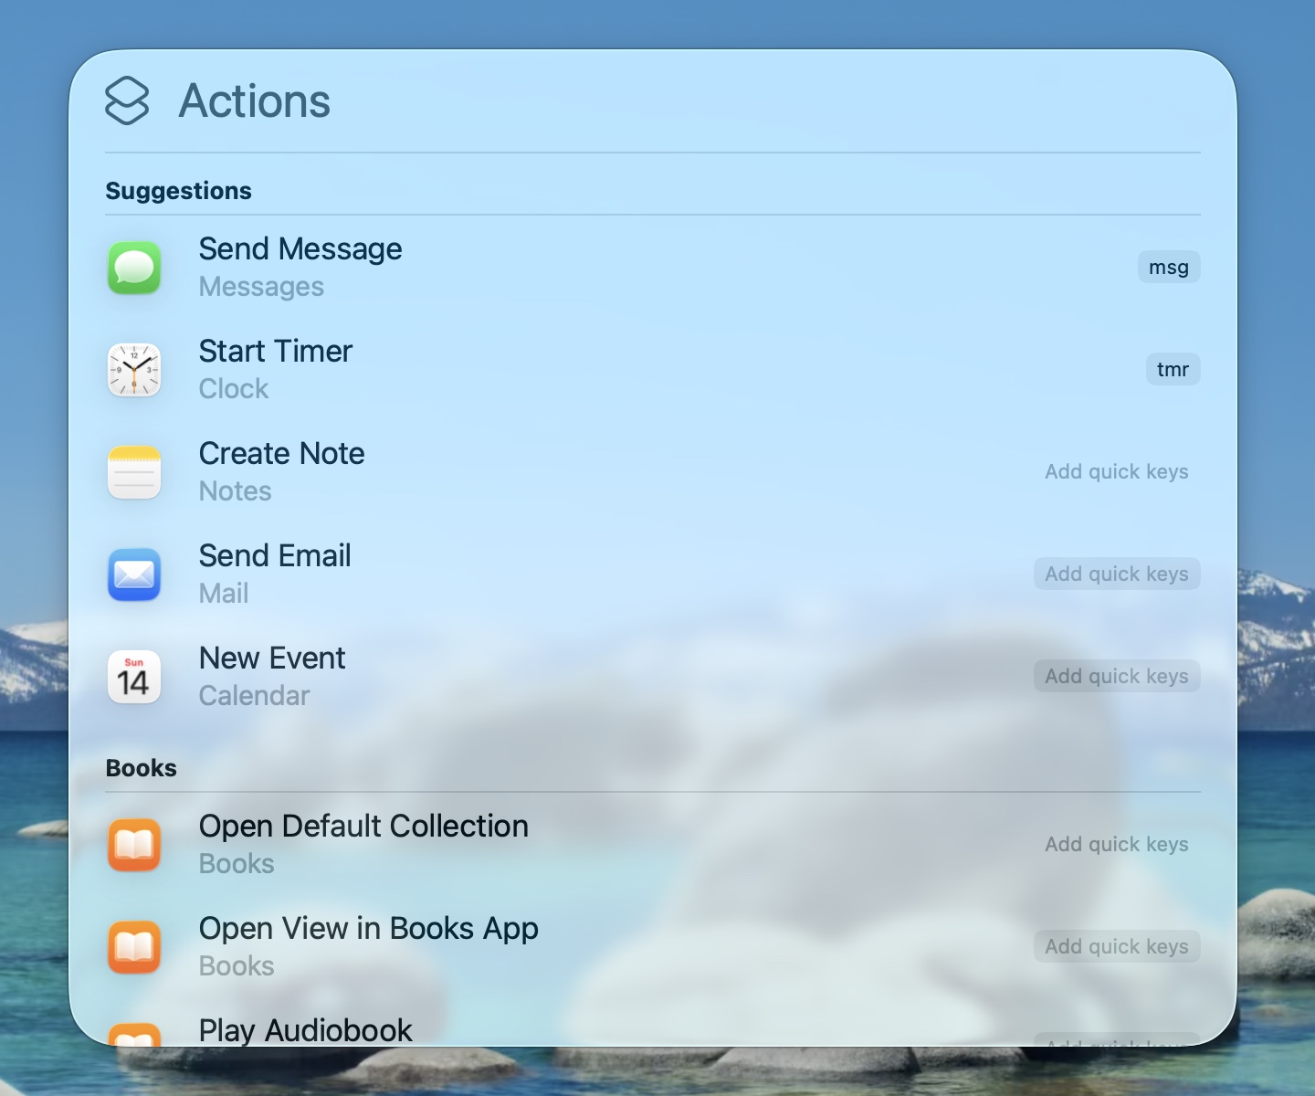Viewport: 1315px width, 1096px height.
Task: Choose Open View in Books App action
Action: point(653,947)
